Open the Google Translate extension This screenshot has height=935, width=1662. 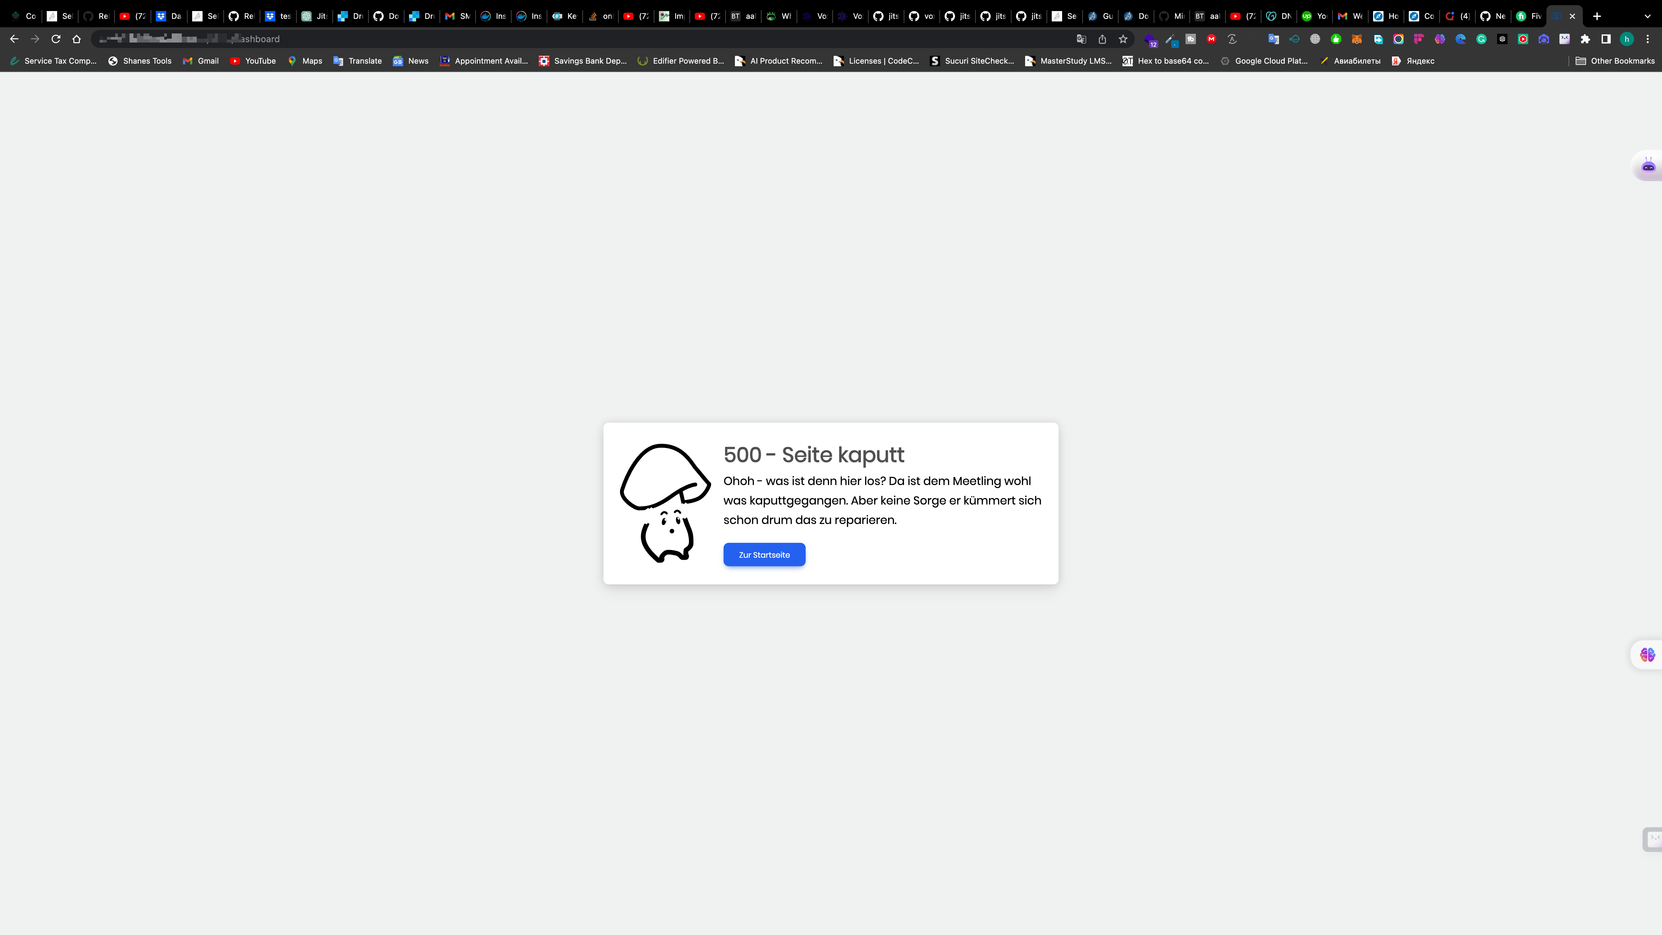click(1273, 39)
